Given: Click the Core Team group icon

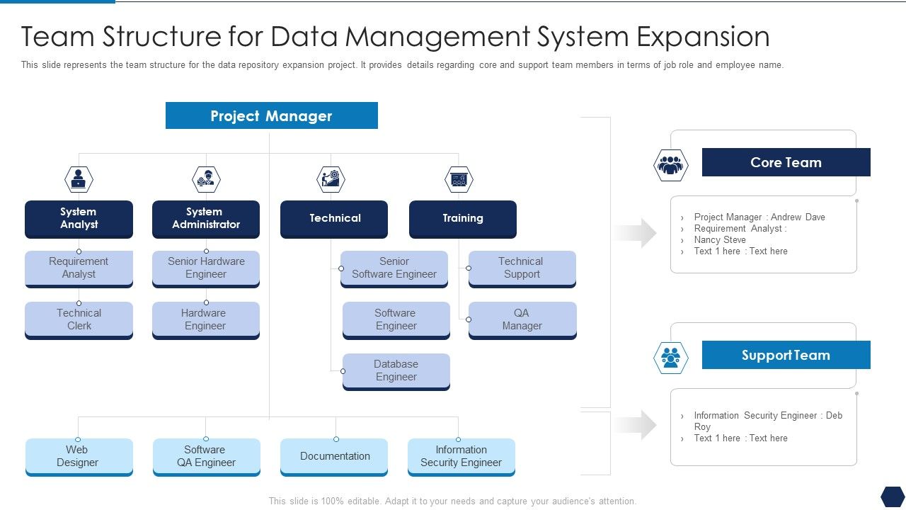Looking at the screenshot, I should tap(670, 165).
